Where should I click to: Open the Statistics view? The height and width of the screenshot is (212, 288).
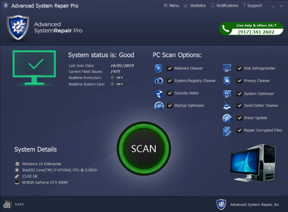click(195, 6)
